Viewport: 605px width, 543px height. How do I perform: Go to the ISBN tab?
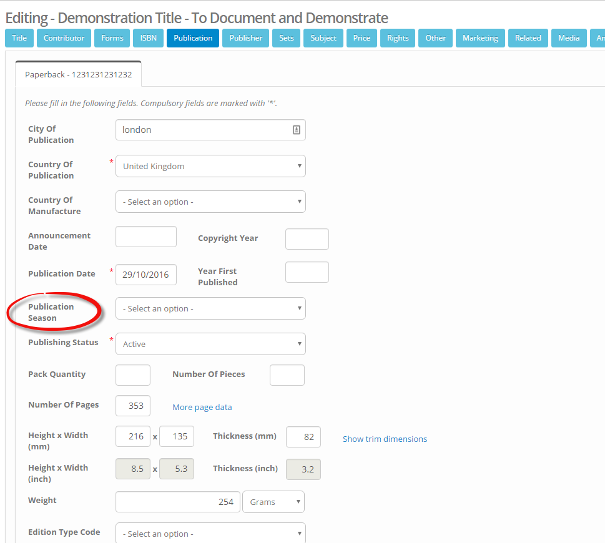tap(148, 38)
